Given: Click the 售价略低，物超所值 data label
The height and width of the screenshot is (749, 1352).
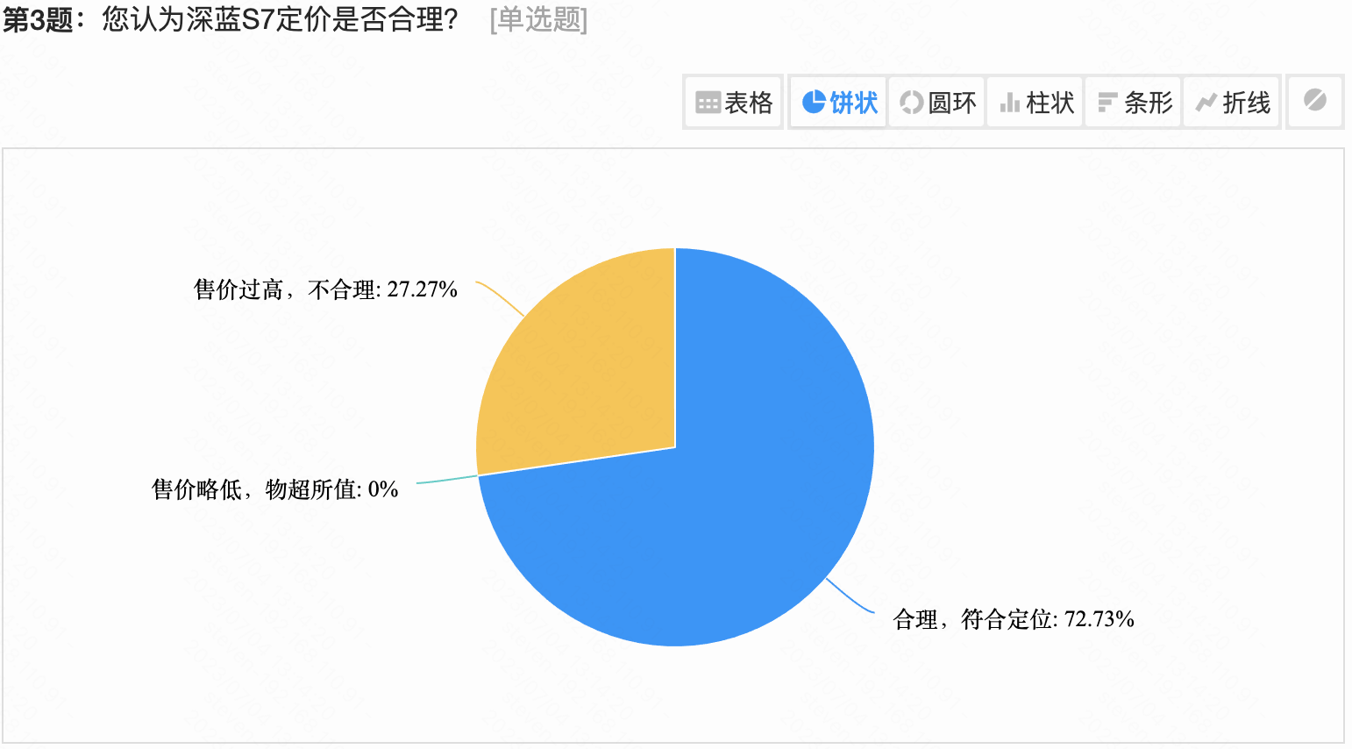Looking at the screenshot, I should [x=274, y=489].
